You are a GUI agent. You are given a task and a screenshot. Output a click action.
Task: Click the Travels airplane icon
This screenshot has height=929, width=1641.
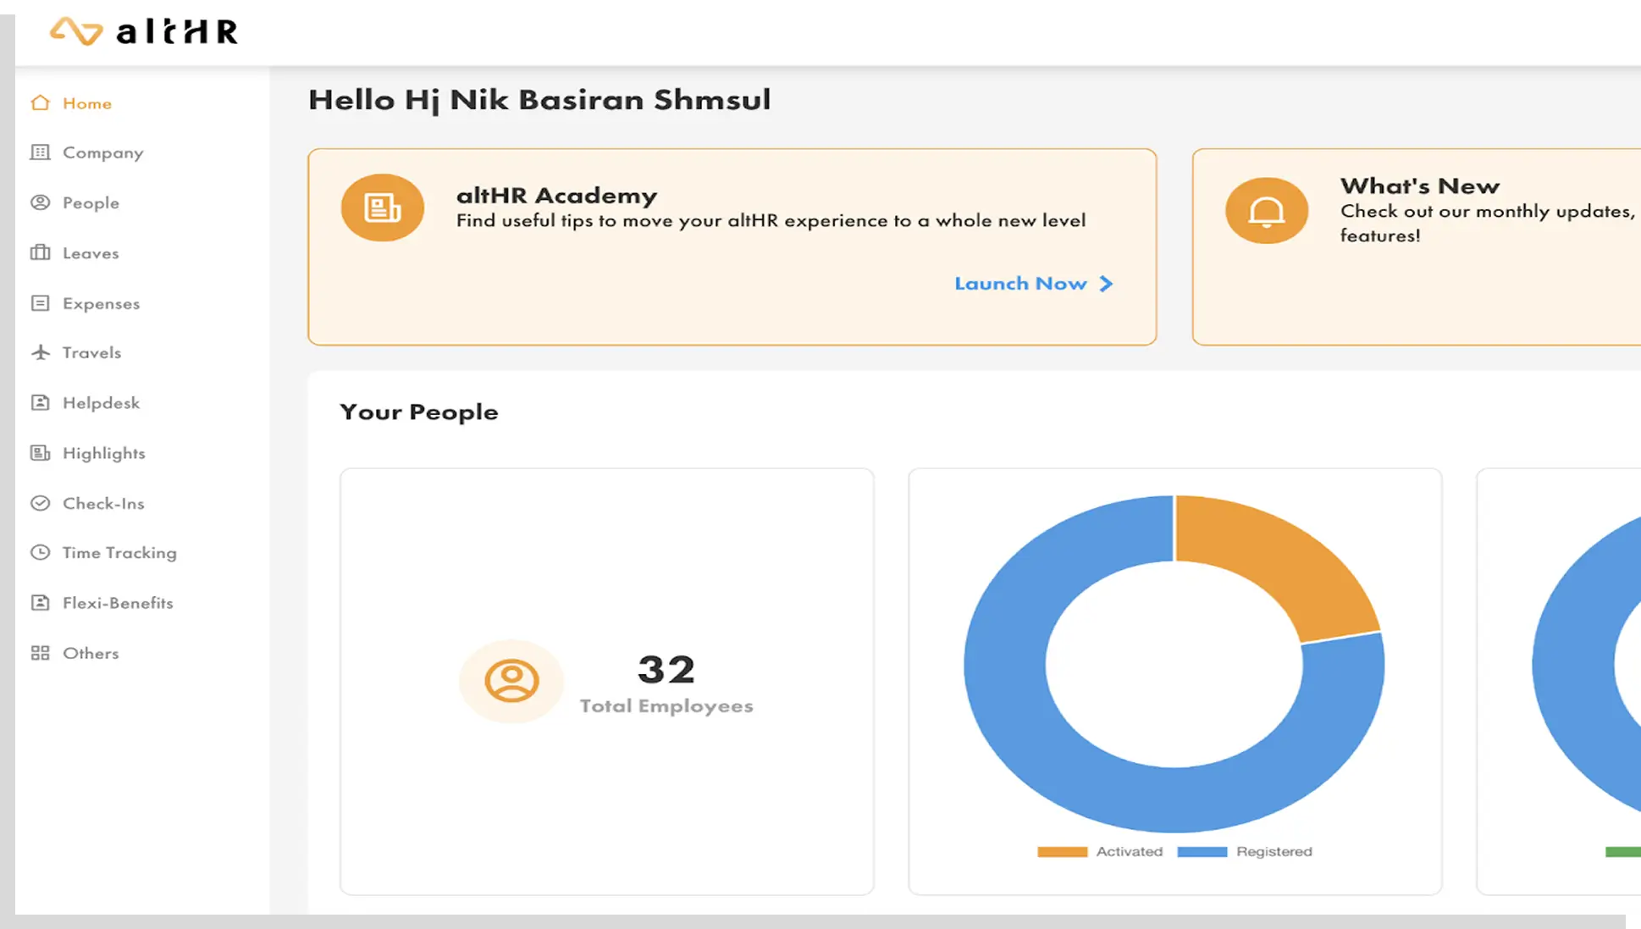point(40,352)
